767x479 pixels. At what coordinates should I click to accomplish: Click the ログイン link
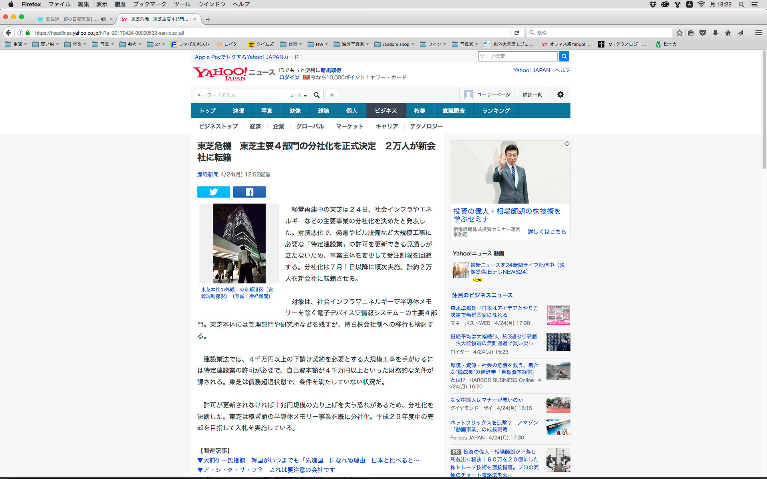pos(289,77)
